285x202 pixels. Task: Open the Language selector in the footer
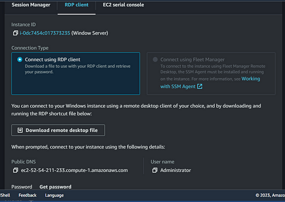(54, 196)
